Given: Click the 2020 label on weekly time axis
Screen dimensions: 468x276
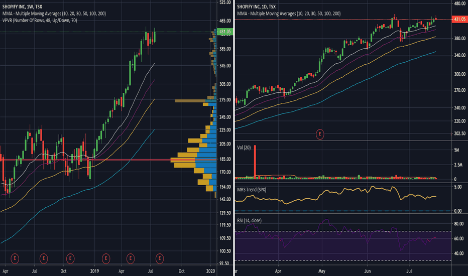Looking at the screenshot, I should pos(211,271).
